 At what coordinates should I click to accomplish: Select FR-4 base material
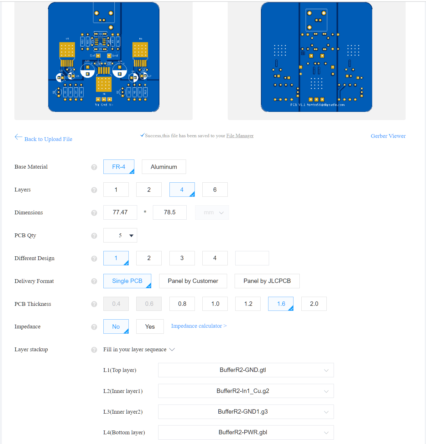click(x=119, y=167)
